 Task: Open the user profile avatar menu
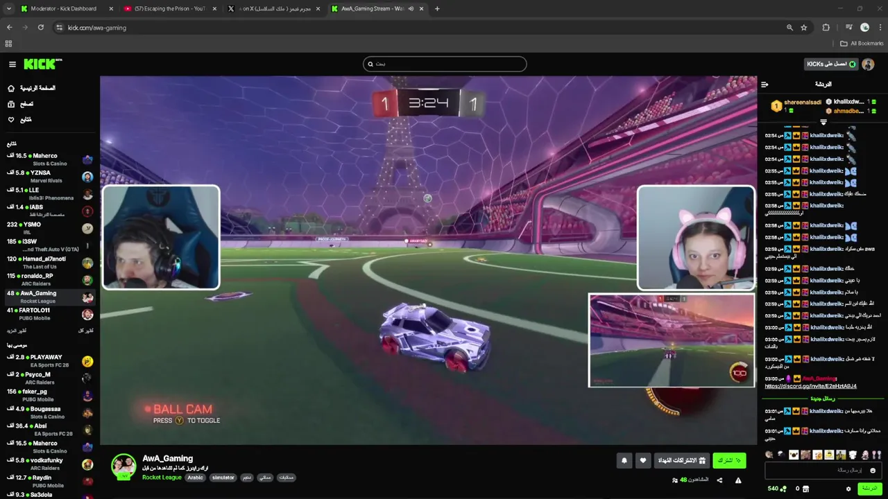pyautogui.click(x=868, y=64)
